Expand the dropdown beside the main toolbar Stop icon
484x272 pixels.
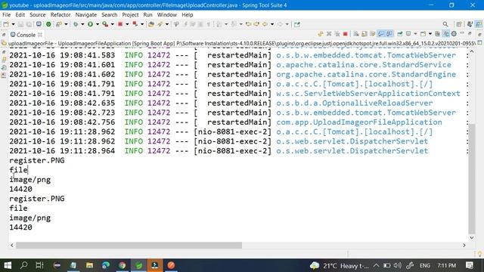pos(127,24)
